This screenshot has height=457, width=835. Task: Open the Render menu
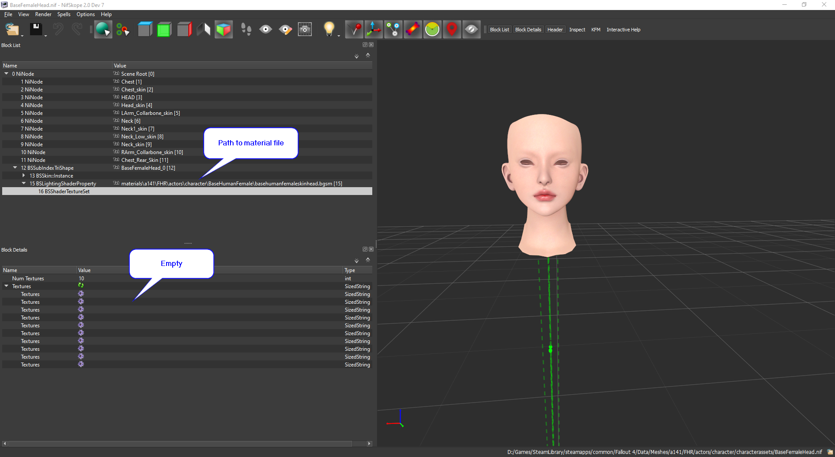coord(43,14)
